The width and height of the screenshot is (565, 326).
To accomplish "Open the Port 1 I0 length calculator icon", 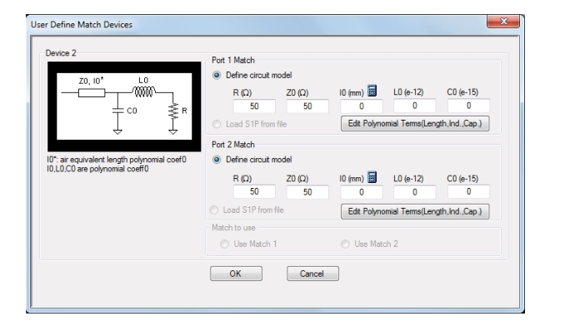I will (372, 91).
